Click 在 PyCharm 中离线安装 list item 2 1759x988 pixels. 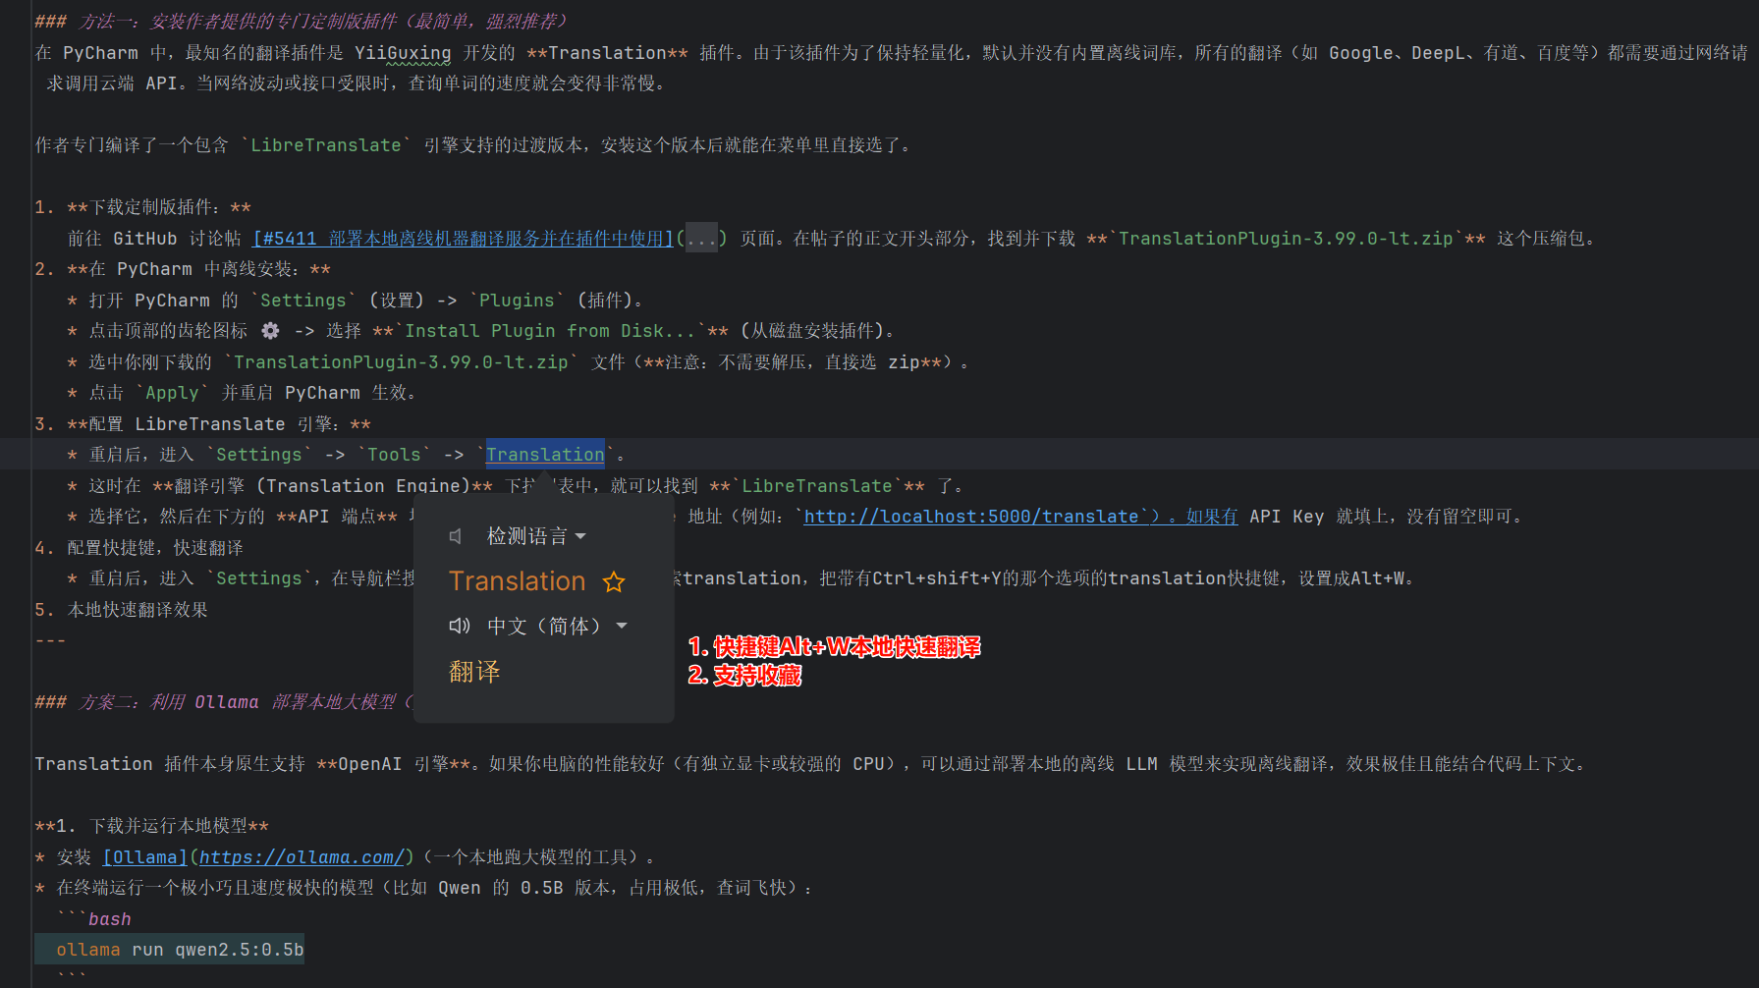pyautogui.click(x=183, y=269)
